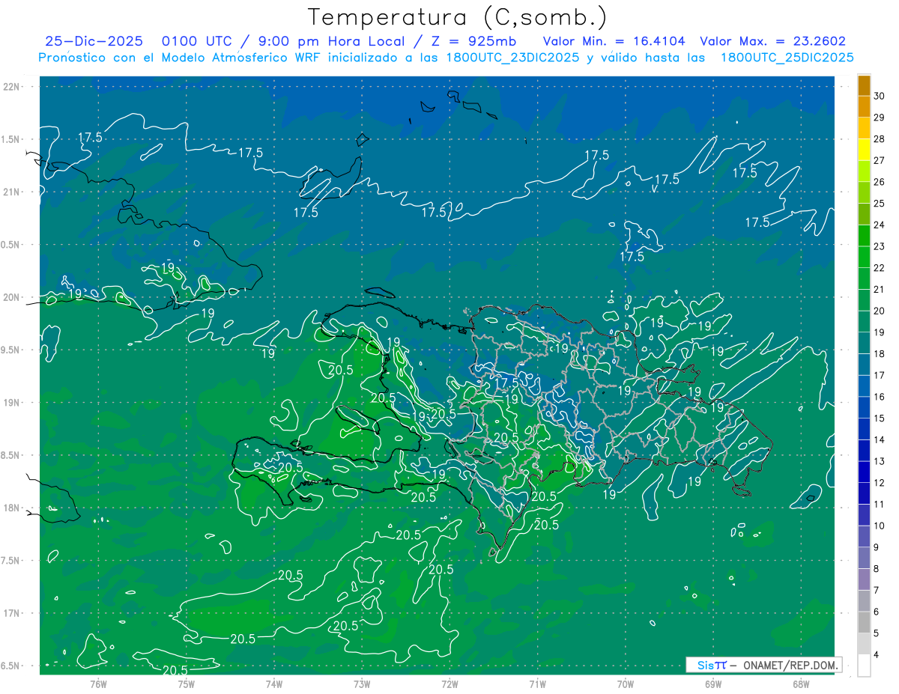Click the legend value '29'
The width and height of the screenshot is (899, 694).
click(880, 118)
